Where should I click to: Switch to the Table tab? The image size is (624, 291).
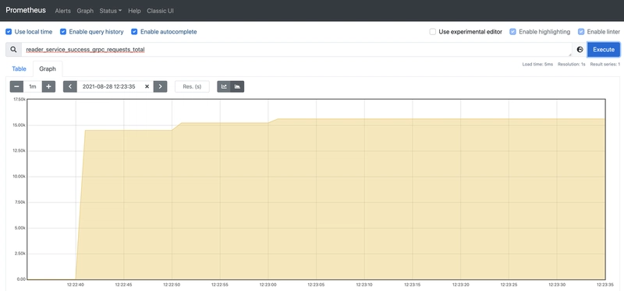pyautogui.click(x=19, y=68)
